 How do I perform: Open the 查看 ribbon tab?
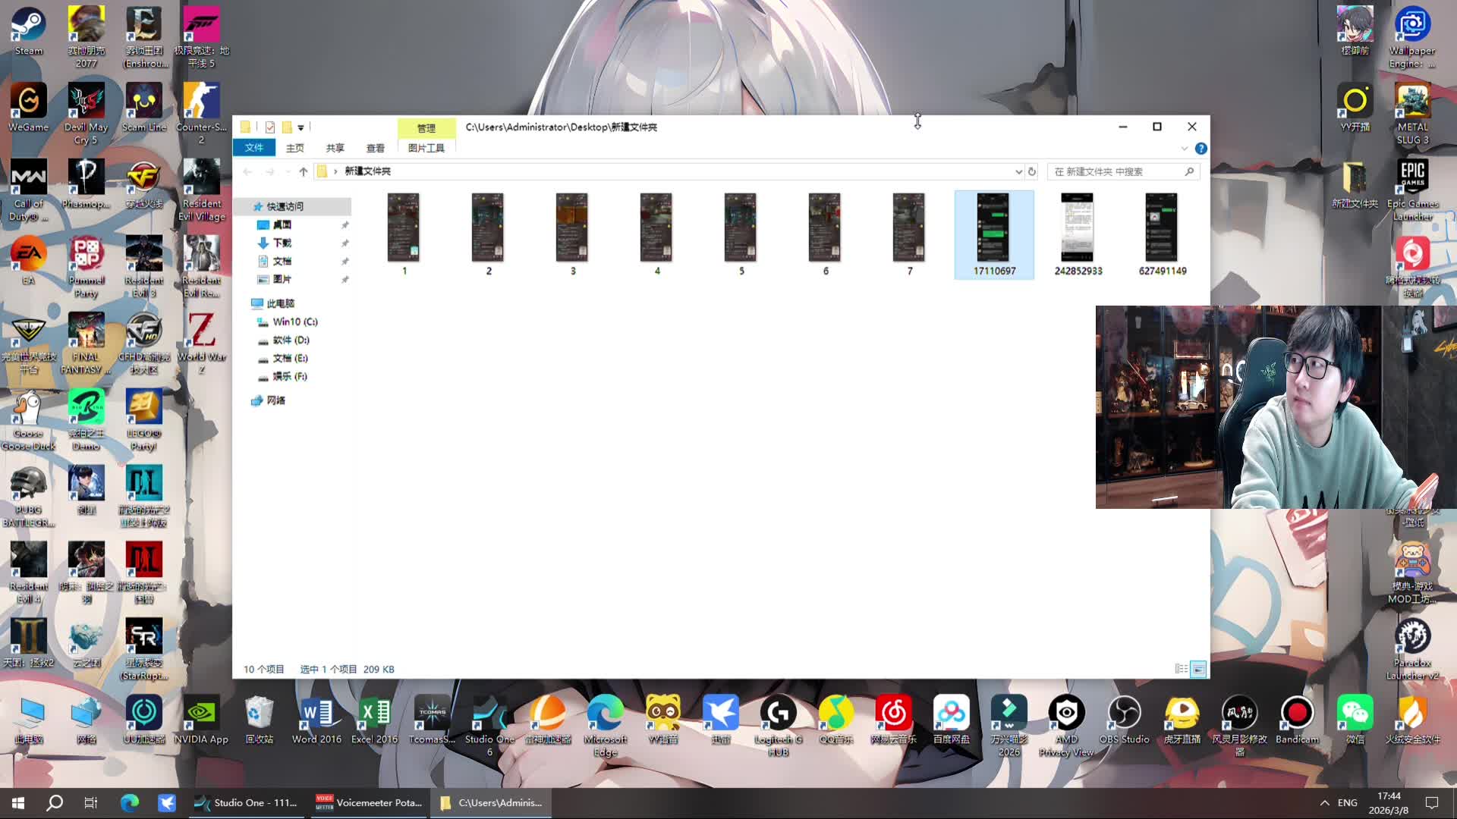click(x=375, y=149)
